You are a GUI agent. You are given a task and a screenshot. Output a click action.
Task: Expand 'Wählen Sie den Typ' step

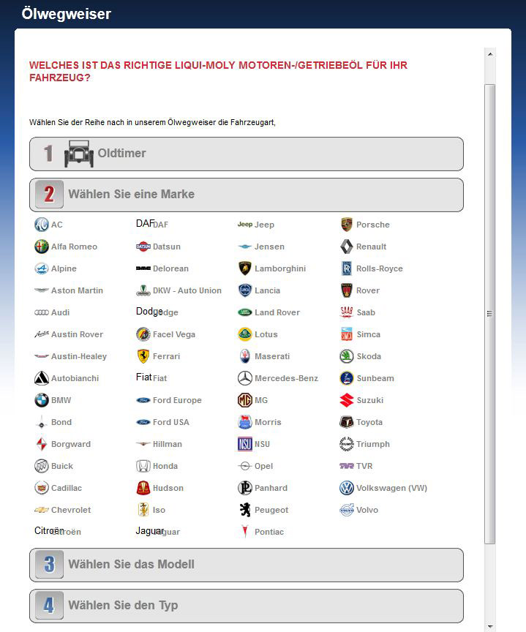247,606
